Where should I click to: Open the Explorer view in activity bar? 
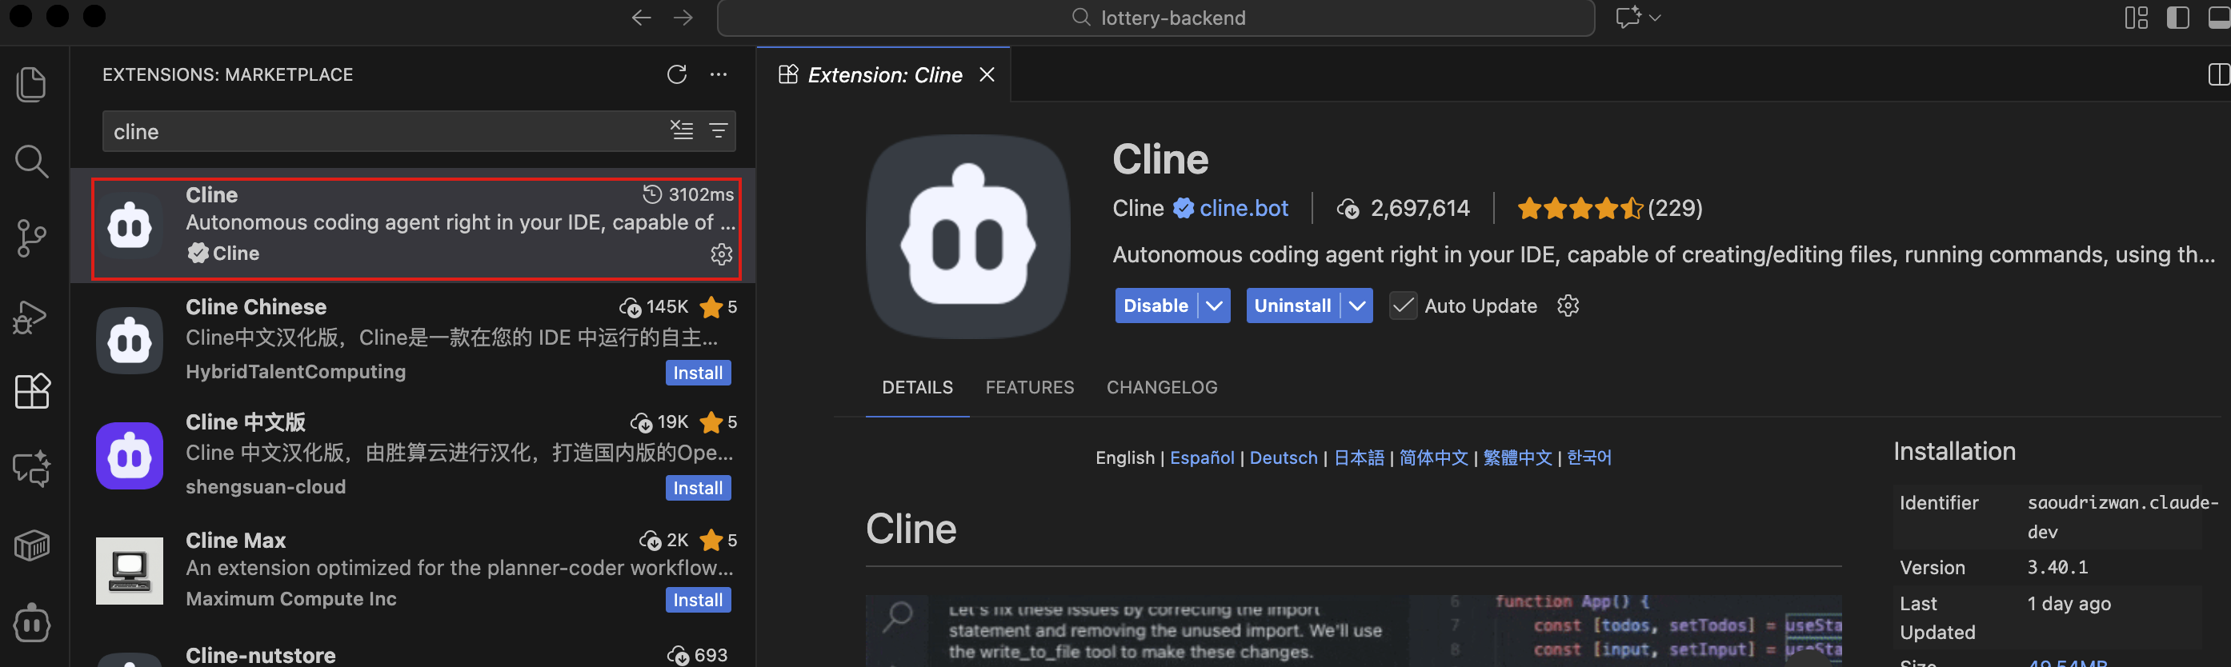(32, 84)
